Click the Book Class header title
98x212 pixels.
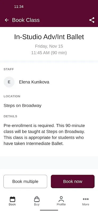point(26,20)
